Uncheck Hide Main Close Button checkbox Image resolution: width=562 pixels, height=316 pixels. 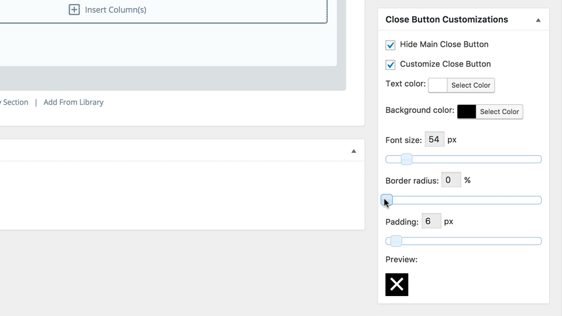point(390,45)
